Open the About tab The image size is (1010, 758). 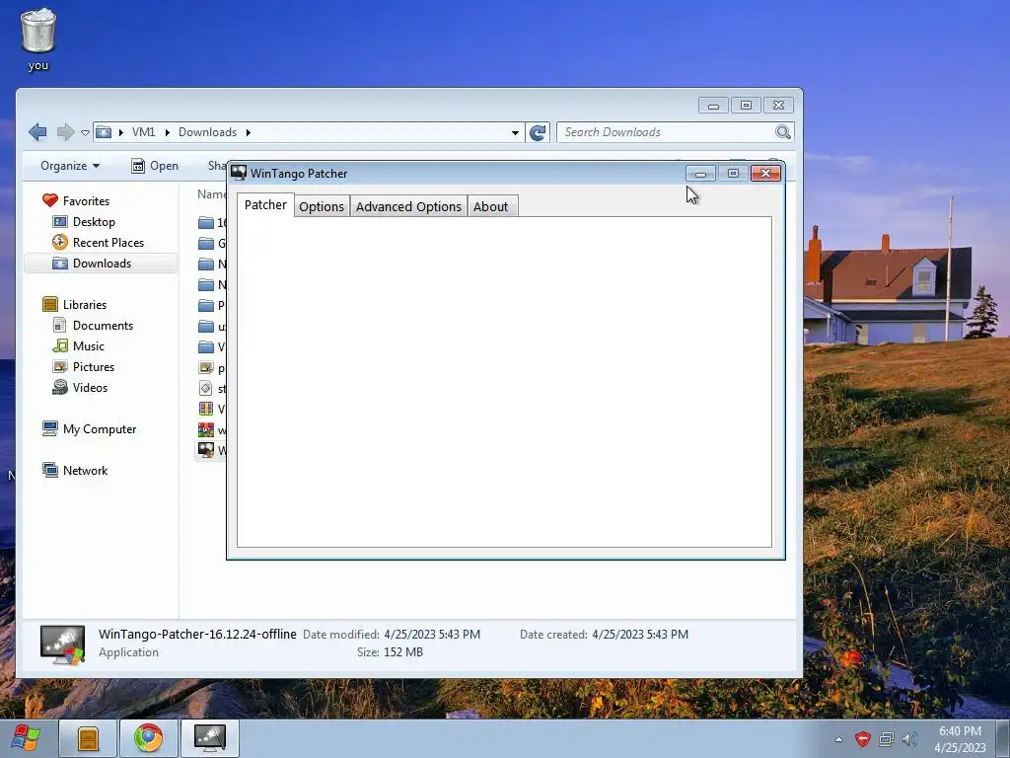click(x=491, y=207)
